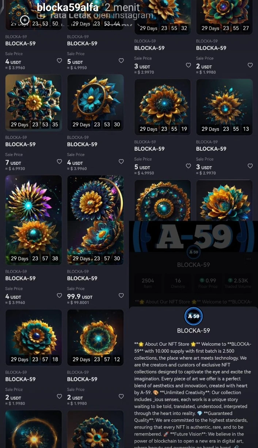Open NFT thumbnail with timer 23 53 35
Image resolution: width=258 pixels, height=448 pixels.
tap(34, 103)
